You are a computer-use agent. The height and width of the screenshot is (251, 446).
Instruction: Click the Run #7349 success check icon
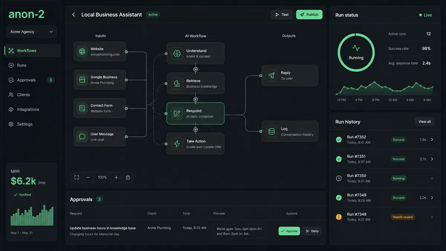(x=339, y=197)
